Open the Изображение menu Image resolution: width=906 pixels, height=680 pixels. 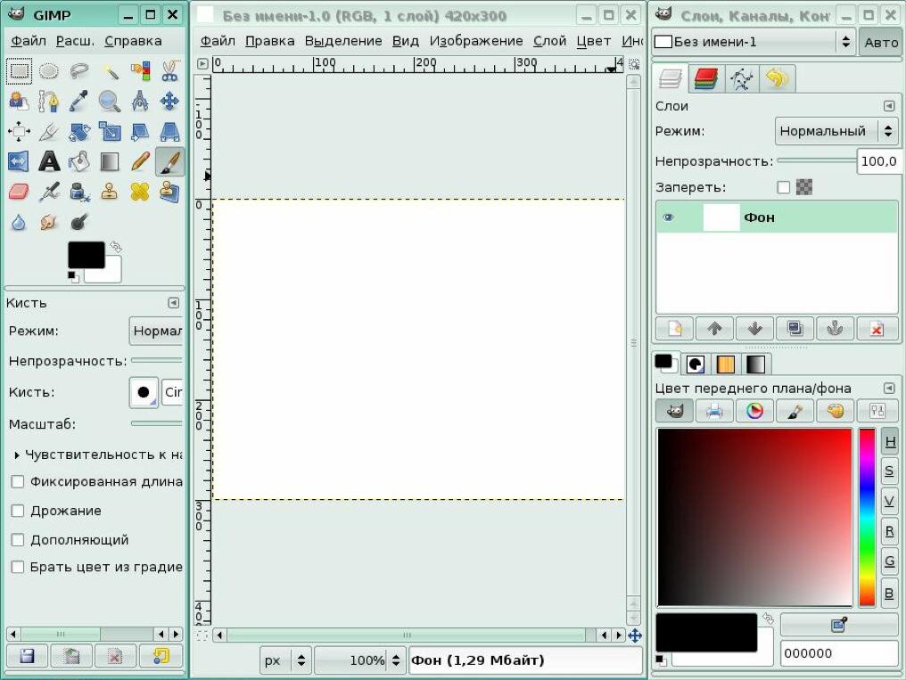(476, 41)
